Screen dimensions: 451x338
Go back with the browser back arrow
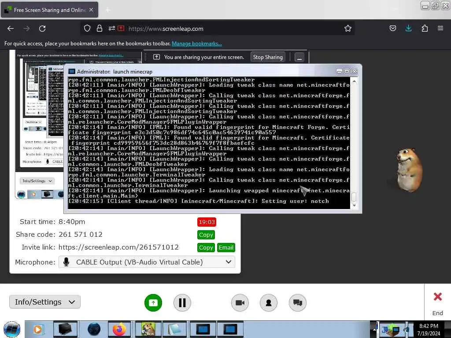tap(11, 29)
